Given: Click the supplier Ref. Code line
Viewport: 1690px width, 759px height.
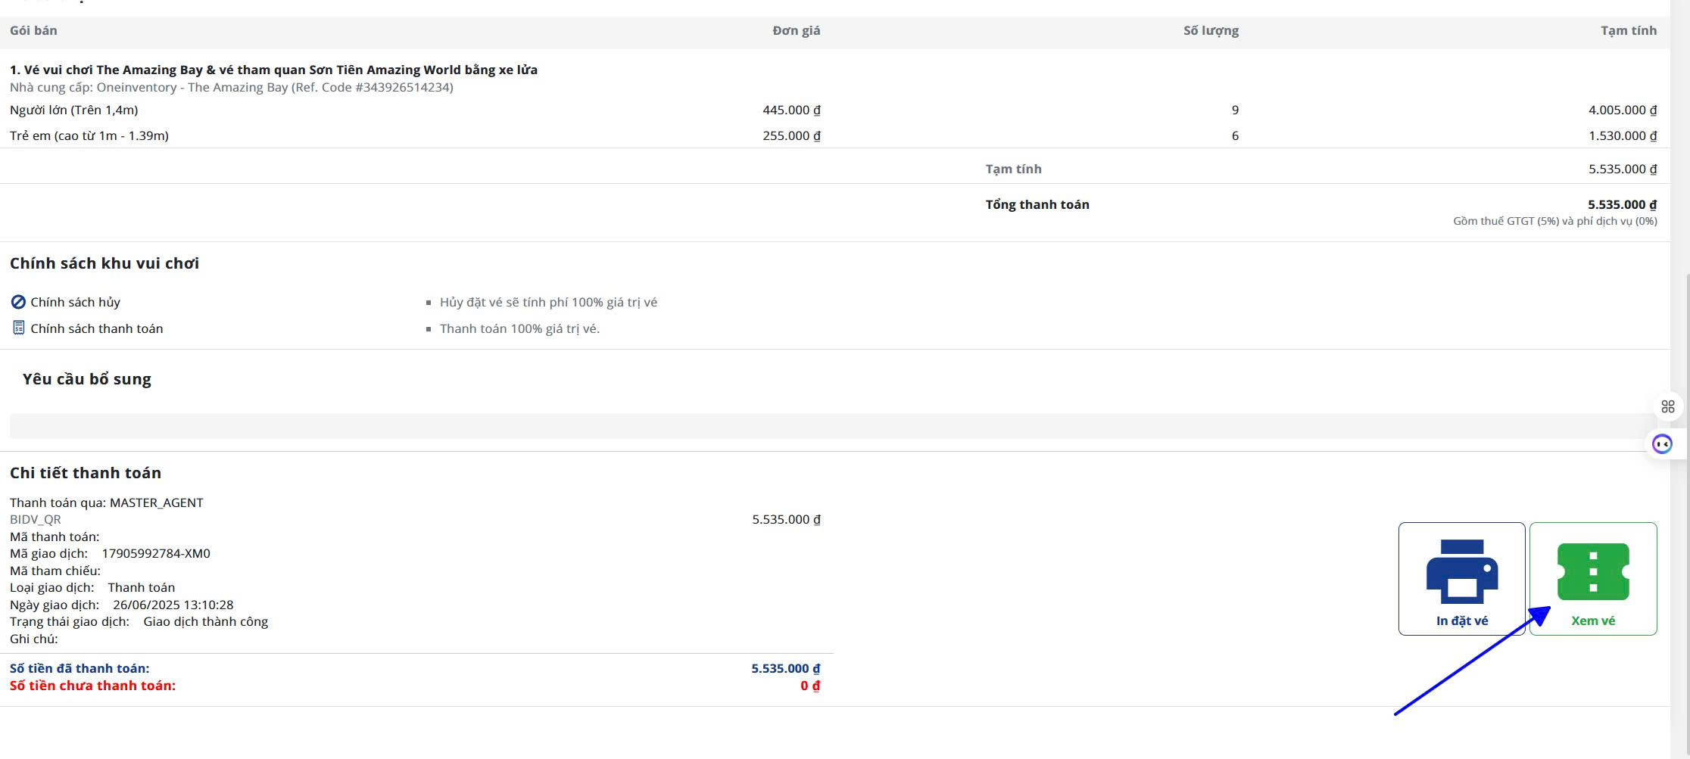Looking at the screenshot, I should 232,87.
